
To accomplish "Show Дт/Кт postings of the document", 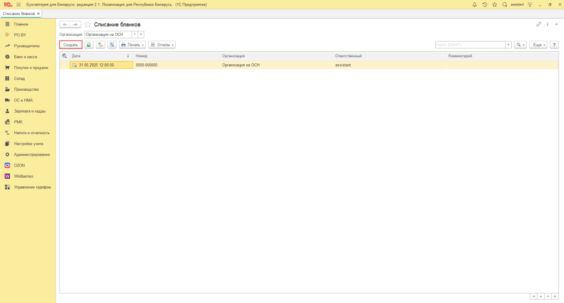I will 100,45.
